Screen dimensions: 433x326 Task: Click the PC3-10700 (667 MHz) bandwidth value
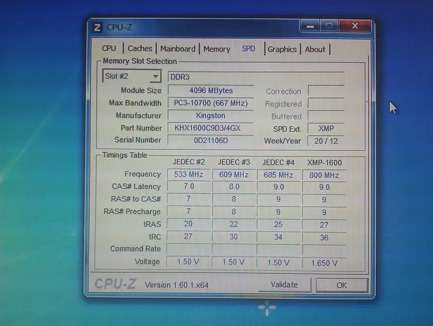click(x=211, y=103)
